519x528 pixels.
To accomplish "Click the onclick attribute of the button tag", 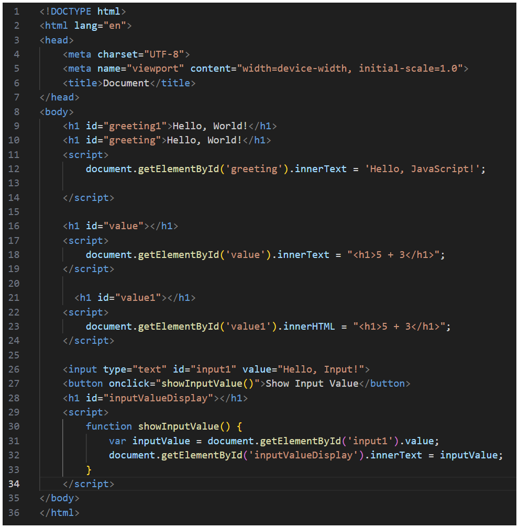I will [126, 384].
